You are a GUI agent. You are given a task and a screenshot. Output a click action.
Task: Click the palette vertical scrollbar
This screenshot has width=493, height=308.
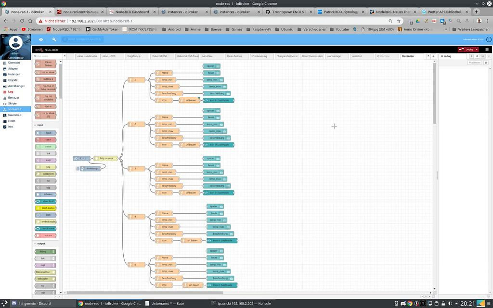pos(61,81)
